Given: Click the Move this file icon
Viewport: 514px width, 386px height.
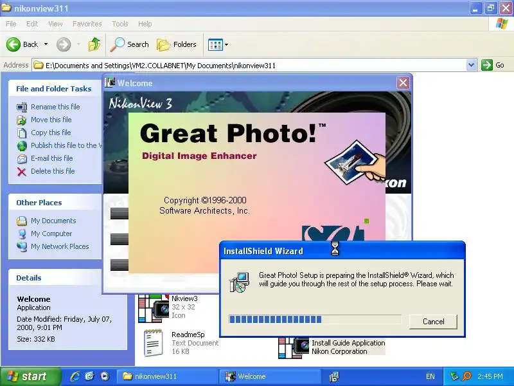Looking at the screenshot, I should point(22,120).
